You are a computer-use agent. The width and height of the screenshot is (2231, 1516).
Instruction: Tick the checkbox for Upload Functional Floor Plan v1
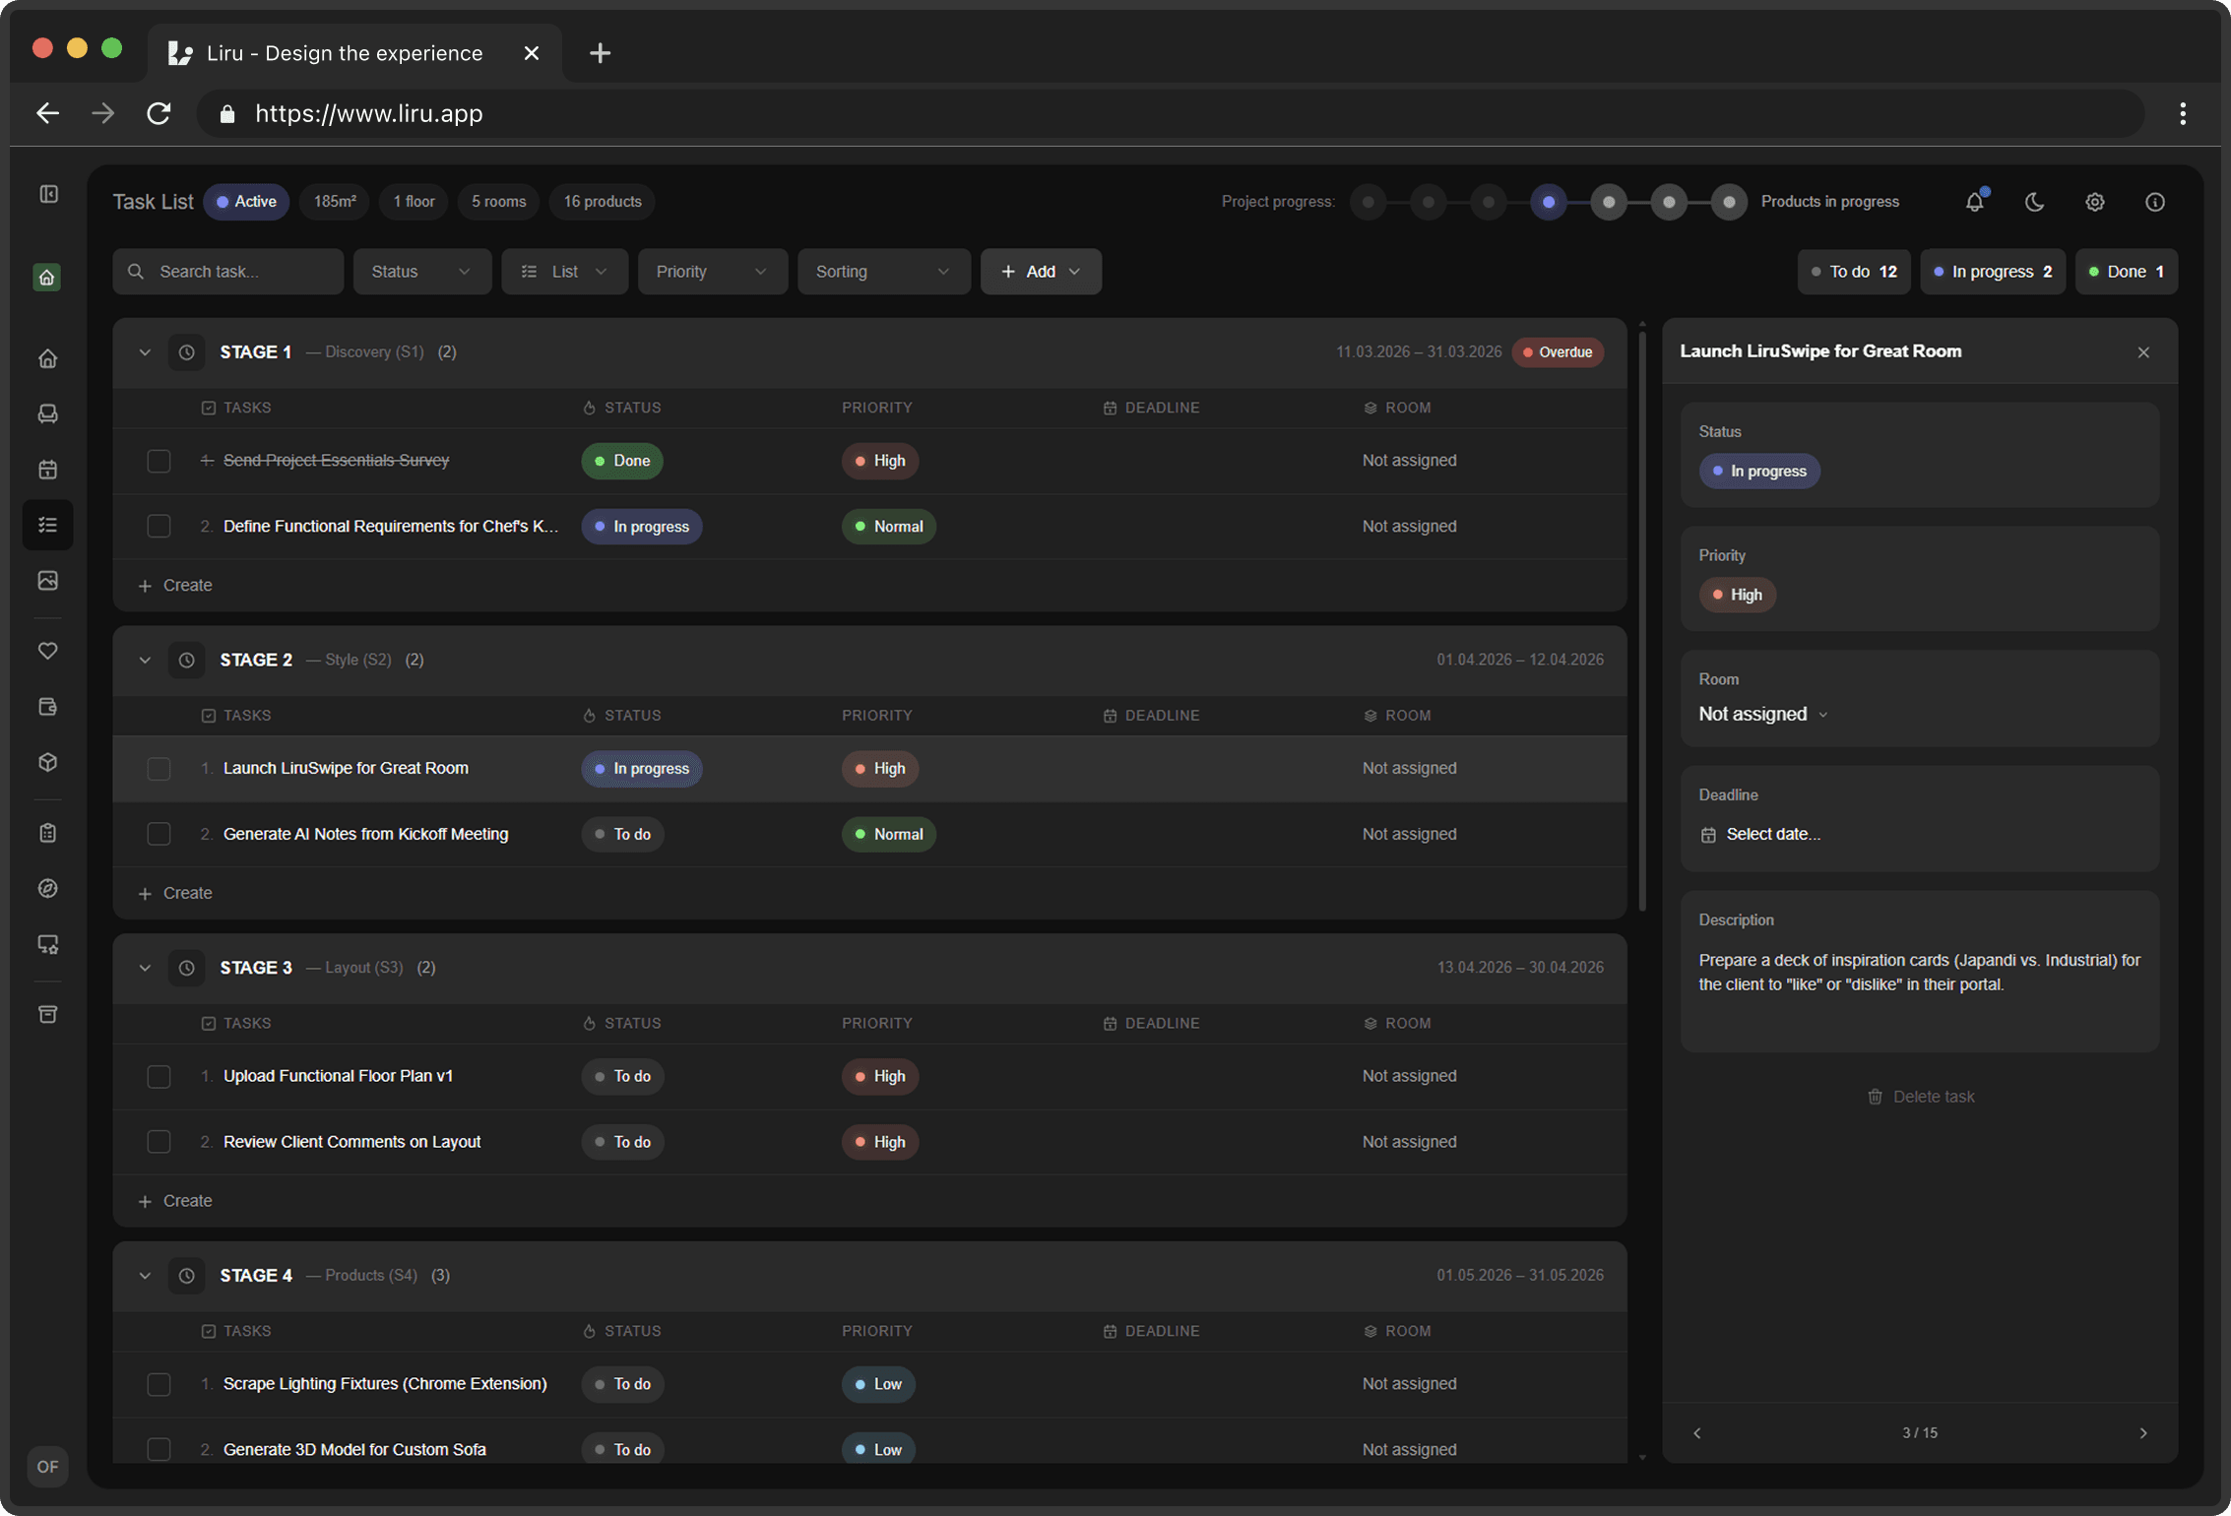pyautogui.click(x=159, y=1076)
